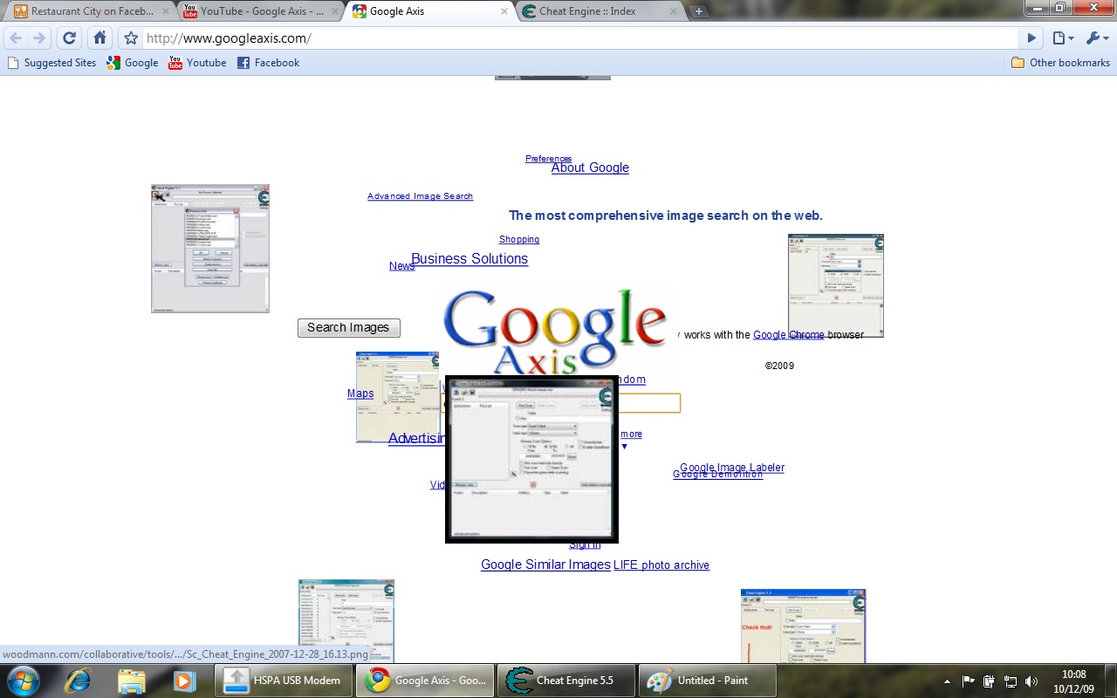Reload the Google Axis page
The height and width of the screenshot is (698, 1117).
[x=70, y=38]
